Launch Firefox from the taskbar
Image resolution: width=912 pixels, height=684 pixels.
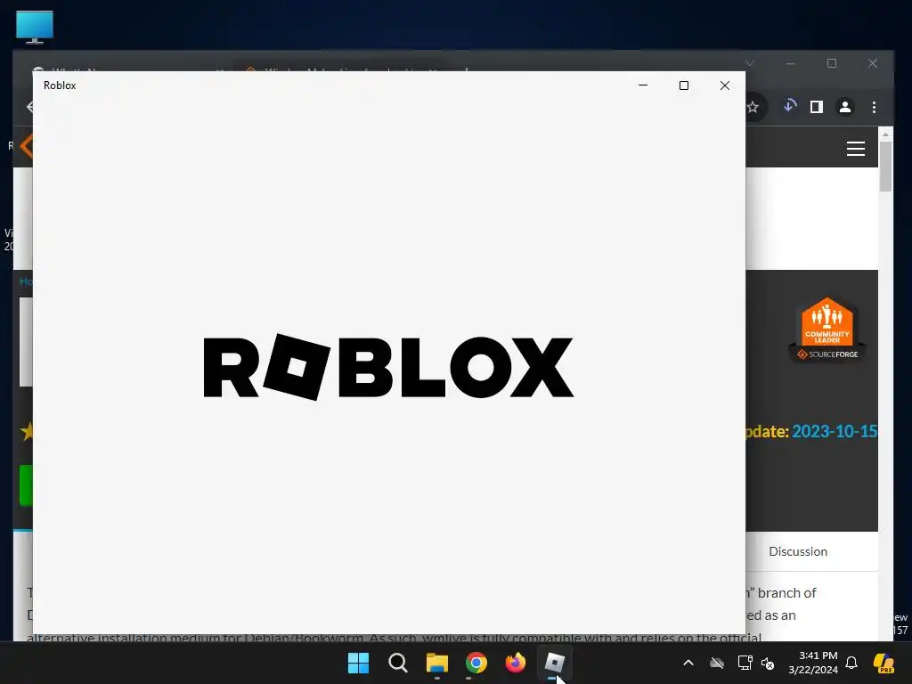coord(516,663)
